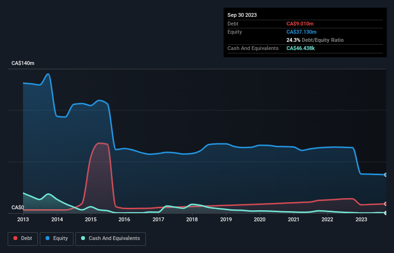Click the red Debt endpoint marker
The width and height of the screenshot is (394, 253).
(x=386, y=203)
